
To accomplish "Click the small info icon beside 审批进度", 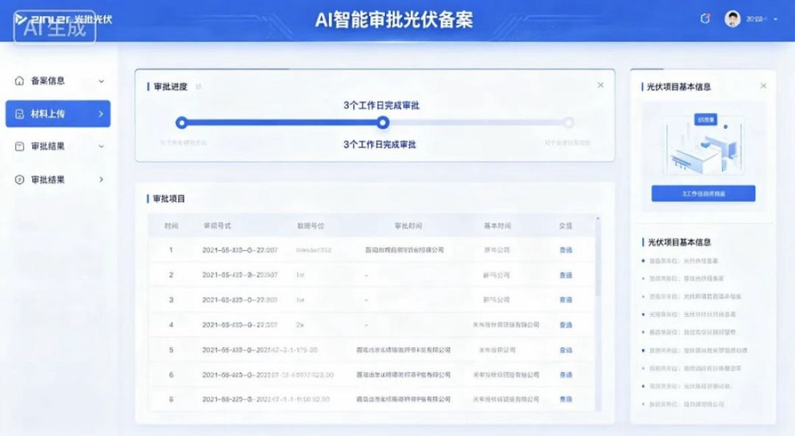I will click(198, 87).
